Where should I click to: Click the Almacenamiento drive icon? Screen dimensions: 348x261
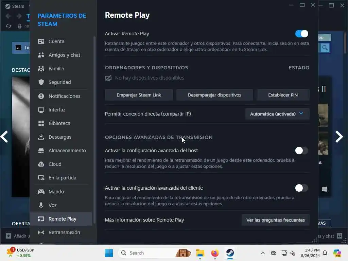point(41,151)
